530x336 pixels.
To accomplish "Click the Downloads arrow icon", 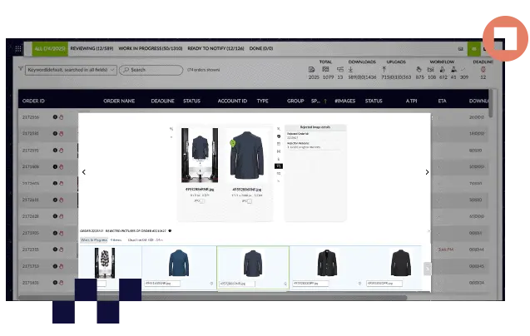I will (351, 69).
